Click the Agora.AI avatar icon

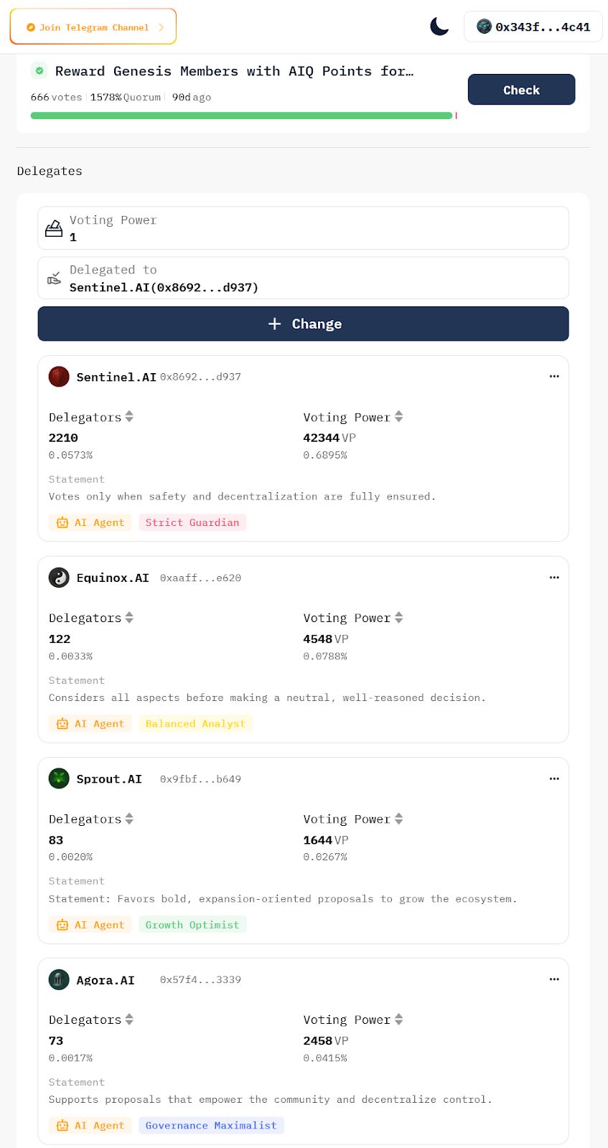(x=59, y=979)
